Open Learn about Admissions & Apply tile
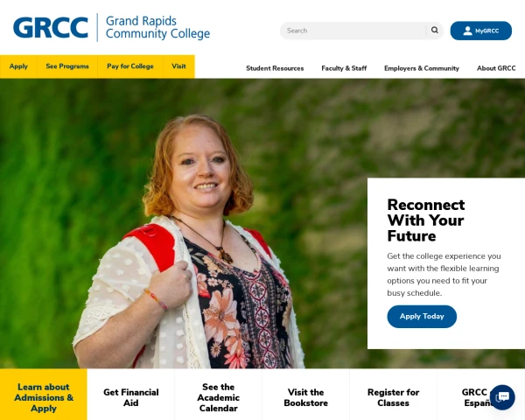Screen dimensions: 525x420 [x=44, y=397]
